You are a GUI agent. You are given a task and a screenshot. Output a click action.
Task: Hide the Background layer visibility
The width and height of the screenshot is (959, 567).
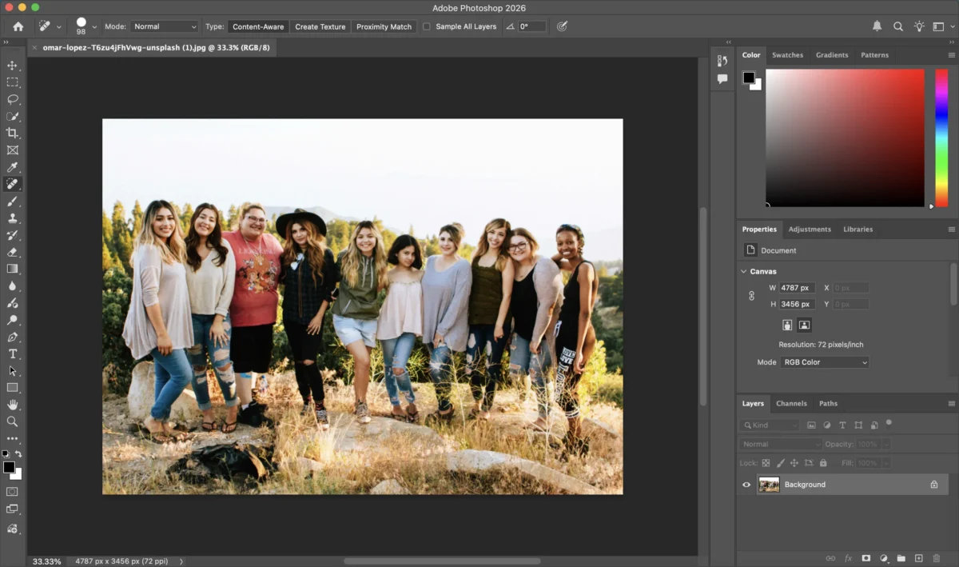pyautogui.click(x=746, y=484)
